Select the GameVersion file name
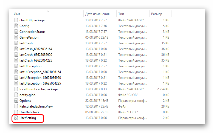 point(29,37)
